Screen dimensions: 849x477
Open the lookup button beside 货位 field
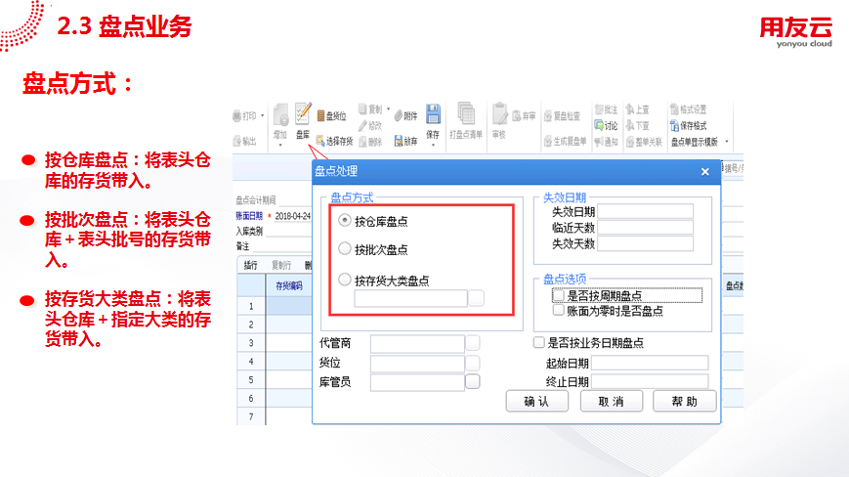pyautogui.click(x=473, y=363)
